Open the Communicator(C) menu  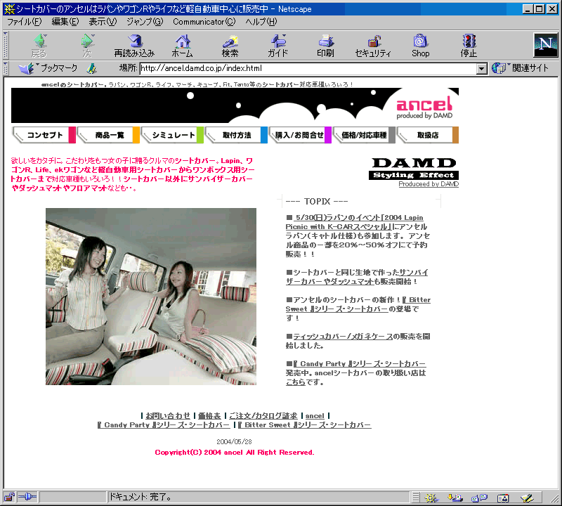204,22
